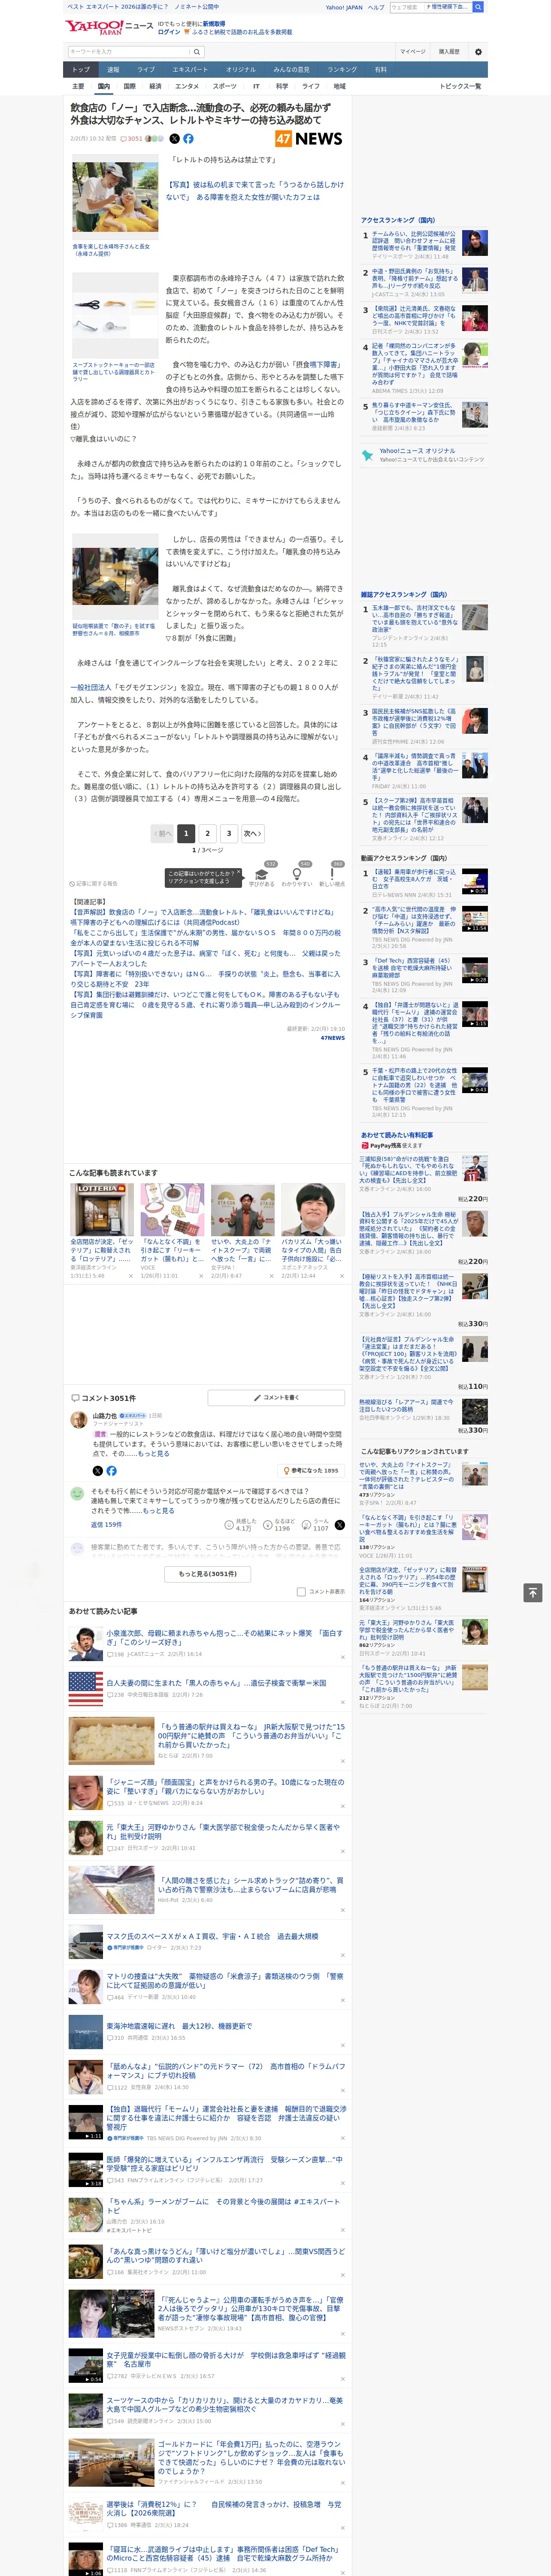
Task: Select the トップ tab
Action: 81,70
